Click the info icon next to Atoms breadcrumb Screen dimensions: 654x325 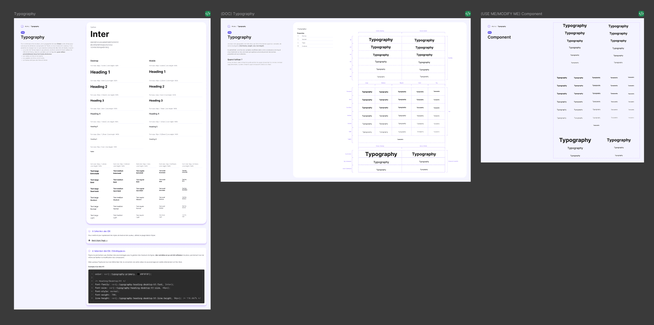coord(22,26)
